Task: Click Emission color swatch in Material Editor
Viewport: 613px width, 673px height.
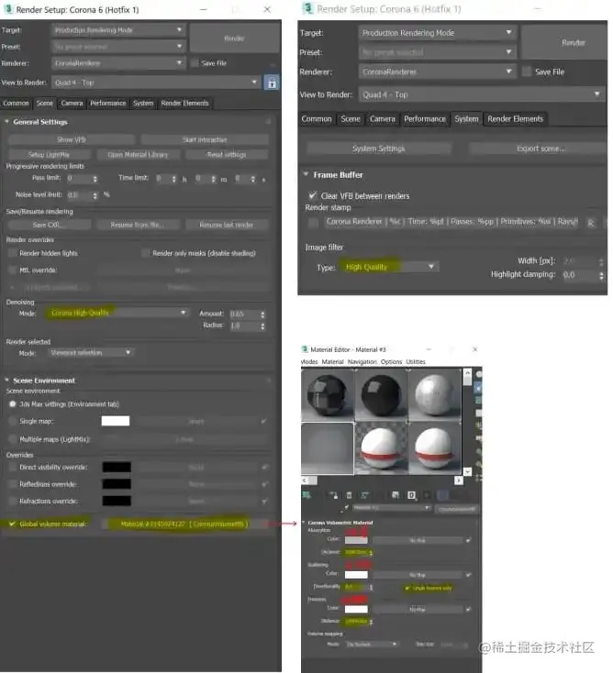Action: [x=356, y=609]
